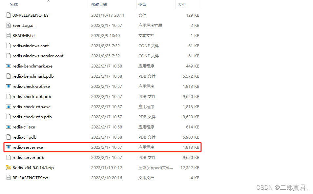Click the redis-server.exe application icon
Image resolution: width=313 pixels, height=194 pixels.
[9, 147]
